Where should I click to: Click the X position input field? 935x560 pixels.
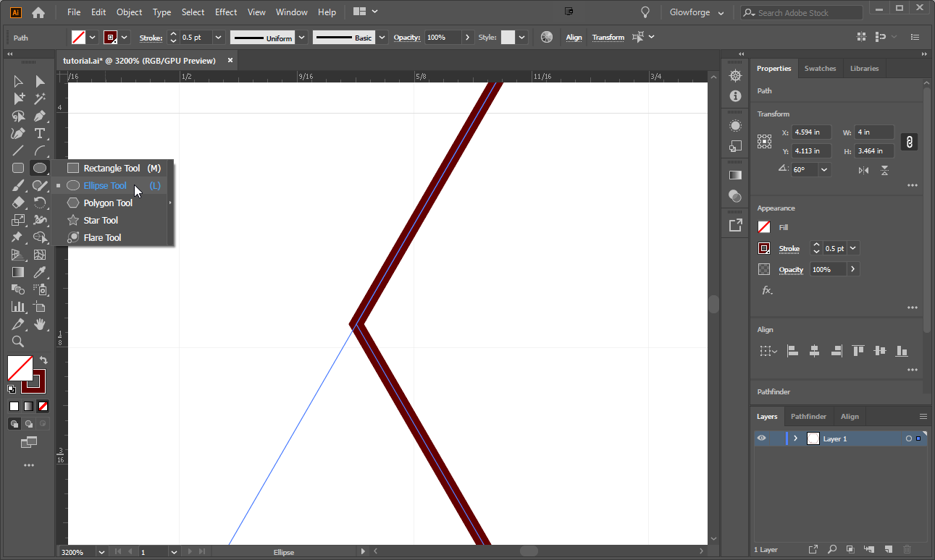[810, 132]
